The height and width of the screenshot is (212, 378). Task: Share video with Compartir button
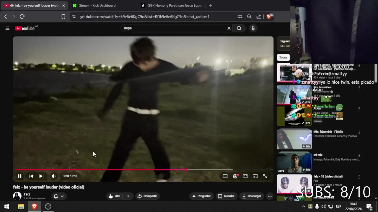[147, 196]
